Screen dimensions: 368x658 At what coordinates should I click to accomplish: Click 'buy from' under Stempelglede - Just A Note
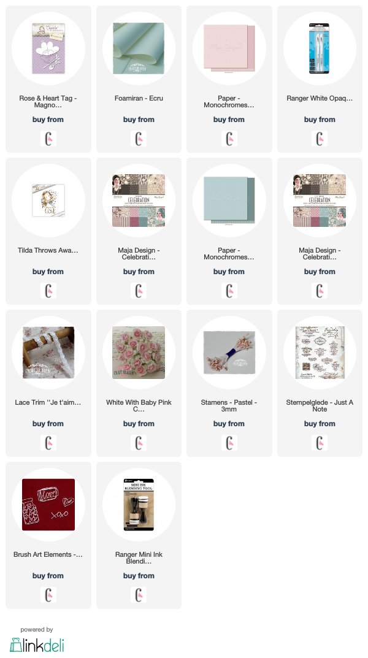(320, 424)
